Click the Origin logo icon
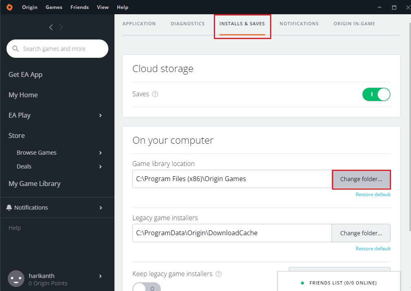 coord(9,7)
